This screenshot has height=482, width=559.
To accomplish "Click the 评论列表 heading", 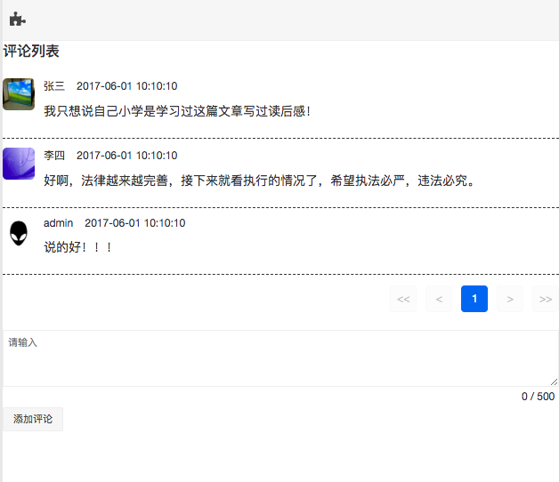I will tap(31, 52).
